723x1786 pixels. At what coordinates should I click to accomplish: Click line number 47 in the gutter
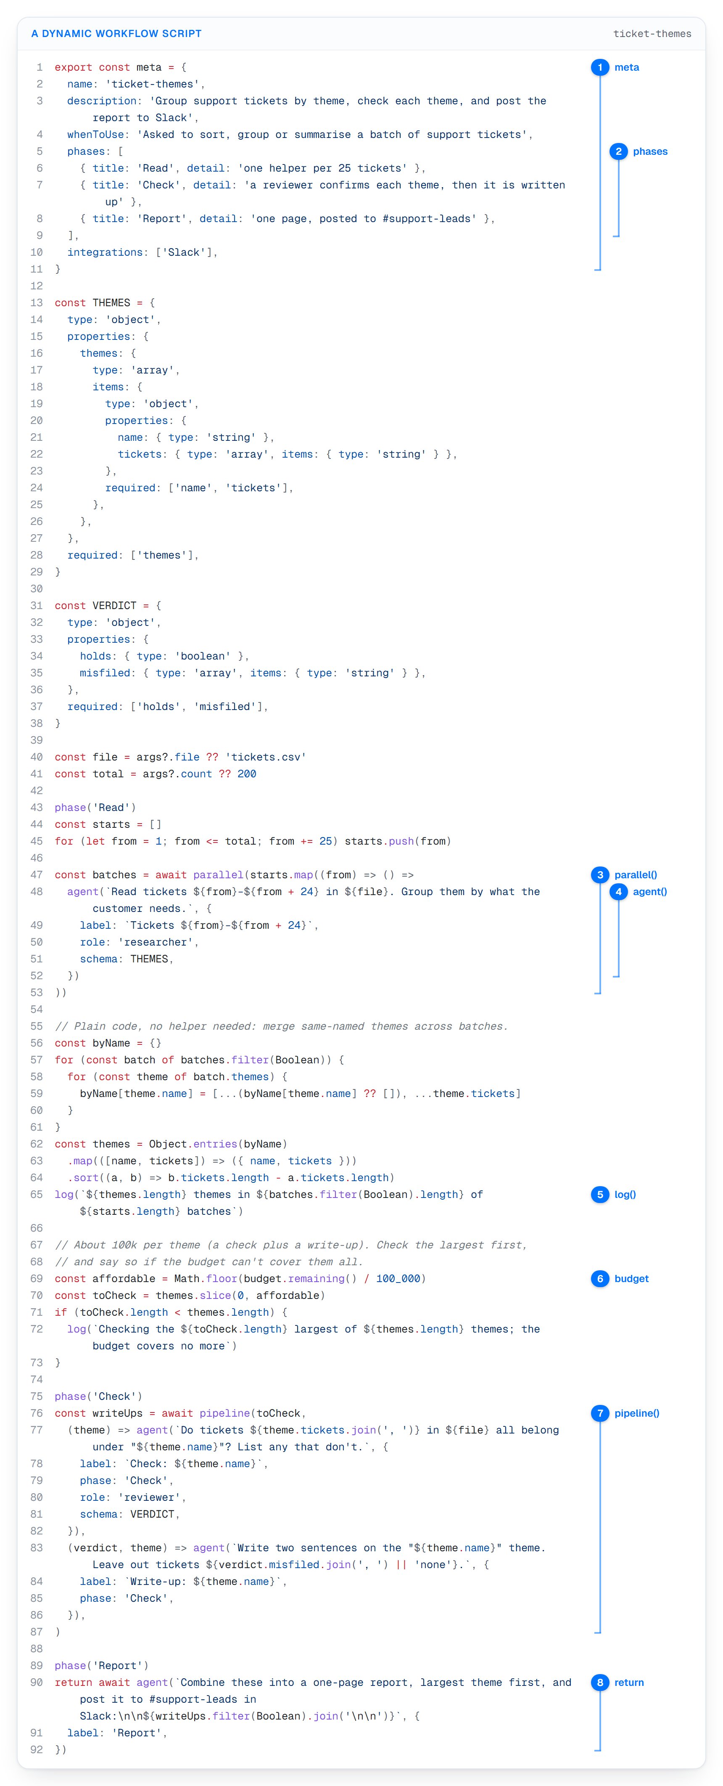coord(37,875)
